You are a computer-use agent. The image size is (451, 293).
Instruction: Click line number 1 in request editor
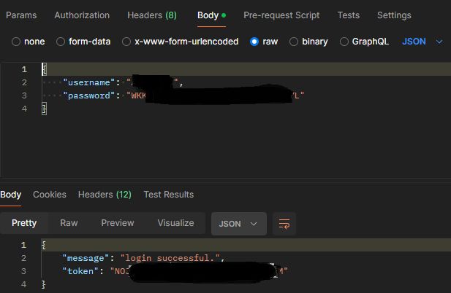pyautogui.click(x=24, y=69)
